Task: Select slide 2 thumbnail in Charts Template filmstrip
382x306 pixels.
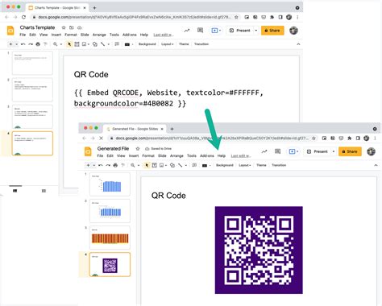Action: click(x=32, y=90)
